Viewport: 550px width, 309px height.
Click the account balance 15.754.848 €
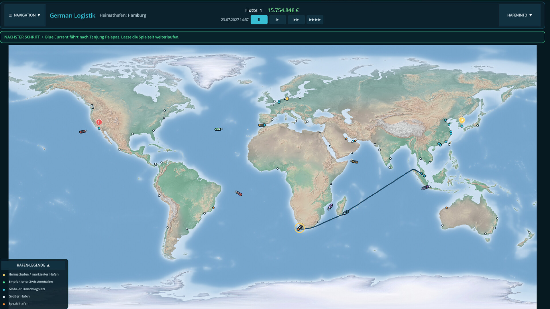[x=283, y=10]
